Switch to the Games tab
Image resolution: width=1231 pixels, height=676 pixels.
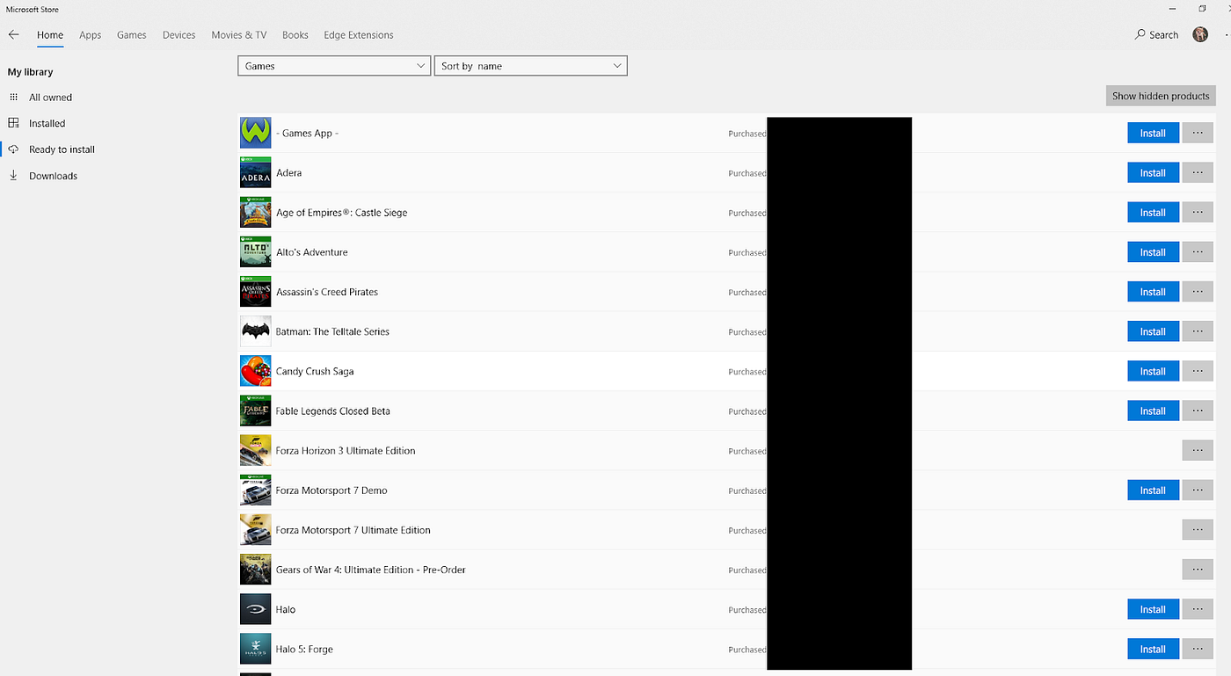(132, 35)
